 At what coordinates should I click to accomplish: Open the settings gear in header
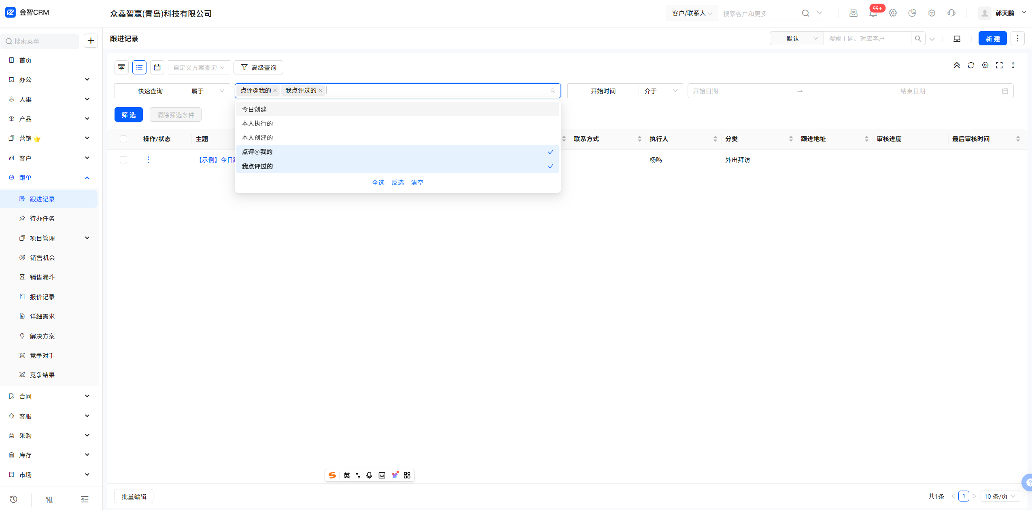tap(893, 13)
